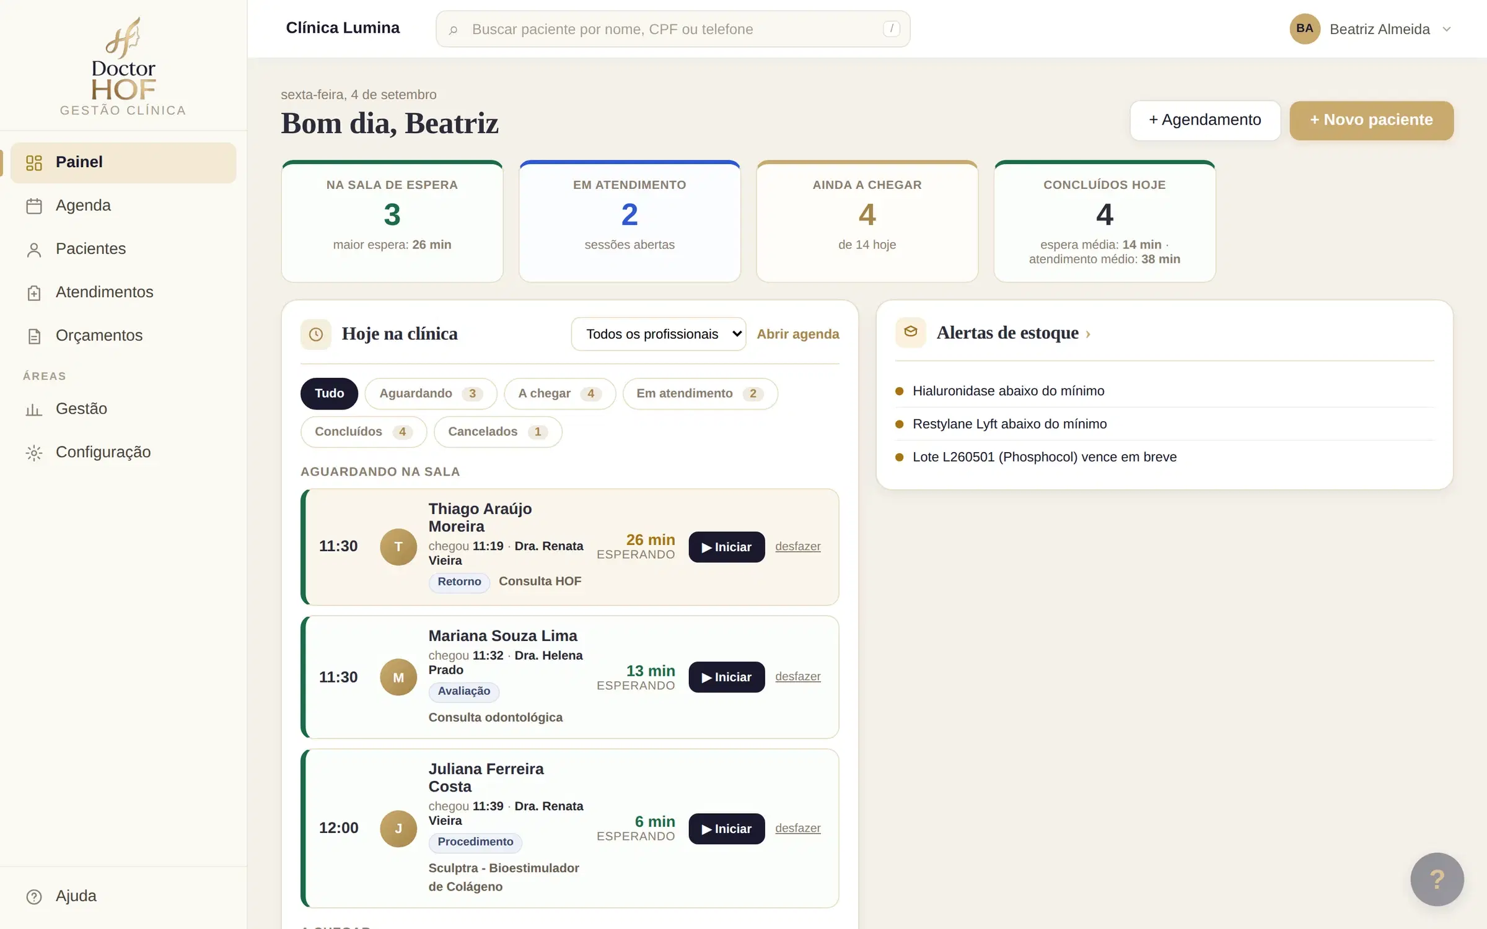
Task: Open the Configuração gear icon
Action: coord(34,453)
